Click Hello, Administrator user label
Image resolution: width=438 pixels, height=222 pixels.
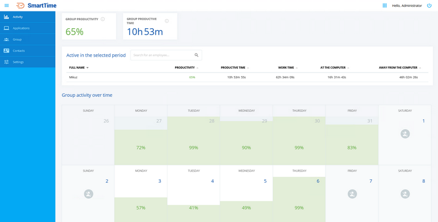(x=407, y=6)
